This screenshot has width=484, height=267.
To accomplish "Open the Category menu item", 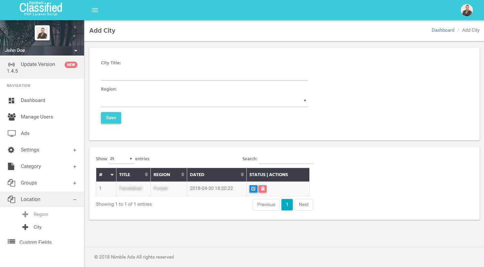I will coord(31,166).
